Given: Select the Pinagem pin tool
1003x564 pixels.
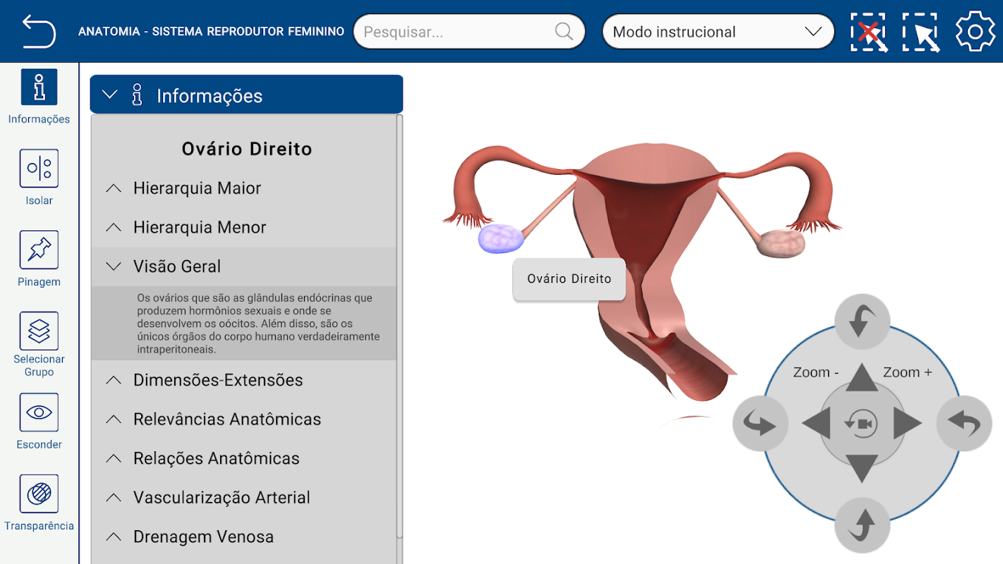Looking at the screenshot, I should pyautogui.click(x=39, y=259).
